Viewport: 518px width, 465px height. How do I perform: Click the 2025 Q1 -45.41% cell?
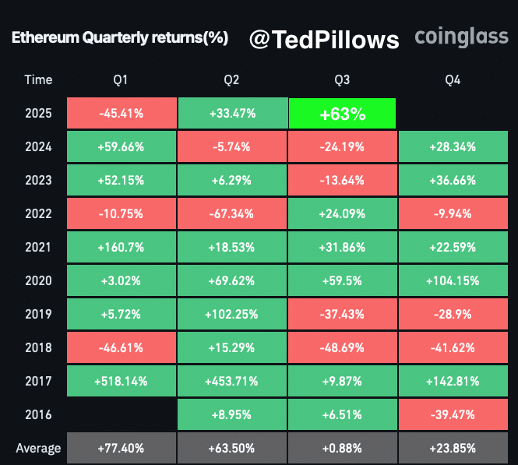click(122, 113)
